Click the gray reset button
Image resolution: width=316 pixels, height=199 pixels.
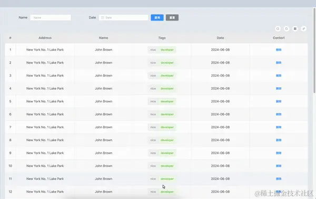point(172,18)
